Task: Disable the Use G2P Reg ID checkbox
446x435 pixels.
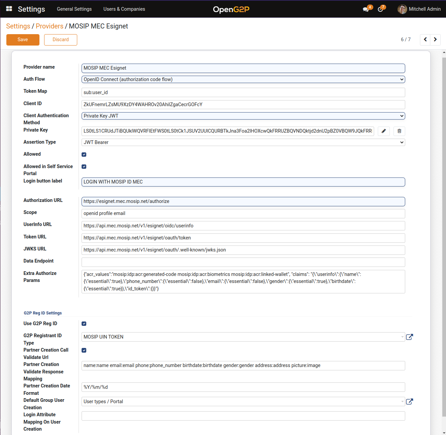Action: (x=84, y=324)
